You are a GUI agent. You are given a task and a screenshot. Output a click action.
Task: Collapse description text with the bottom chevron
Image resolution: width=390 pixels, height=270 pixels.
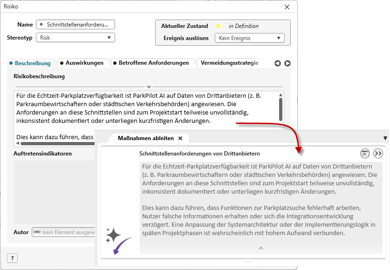point(260,248)
